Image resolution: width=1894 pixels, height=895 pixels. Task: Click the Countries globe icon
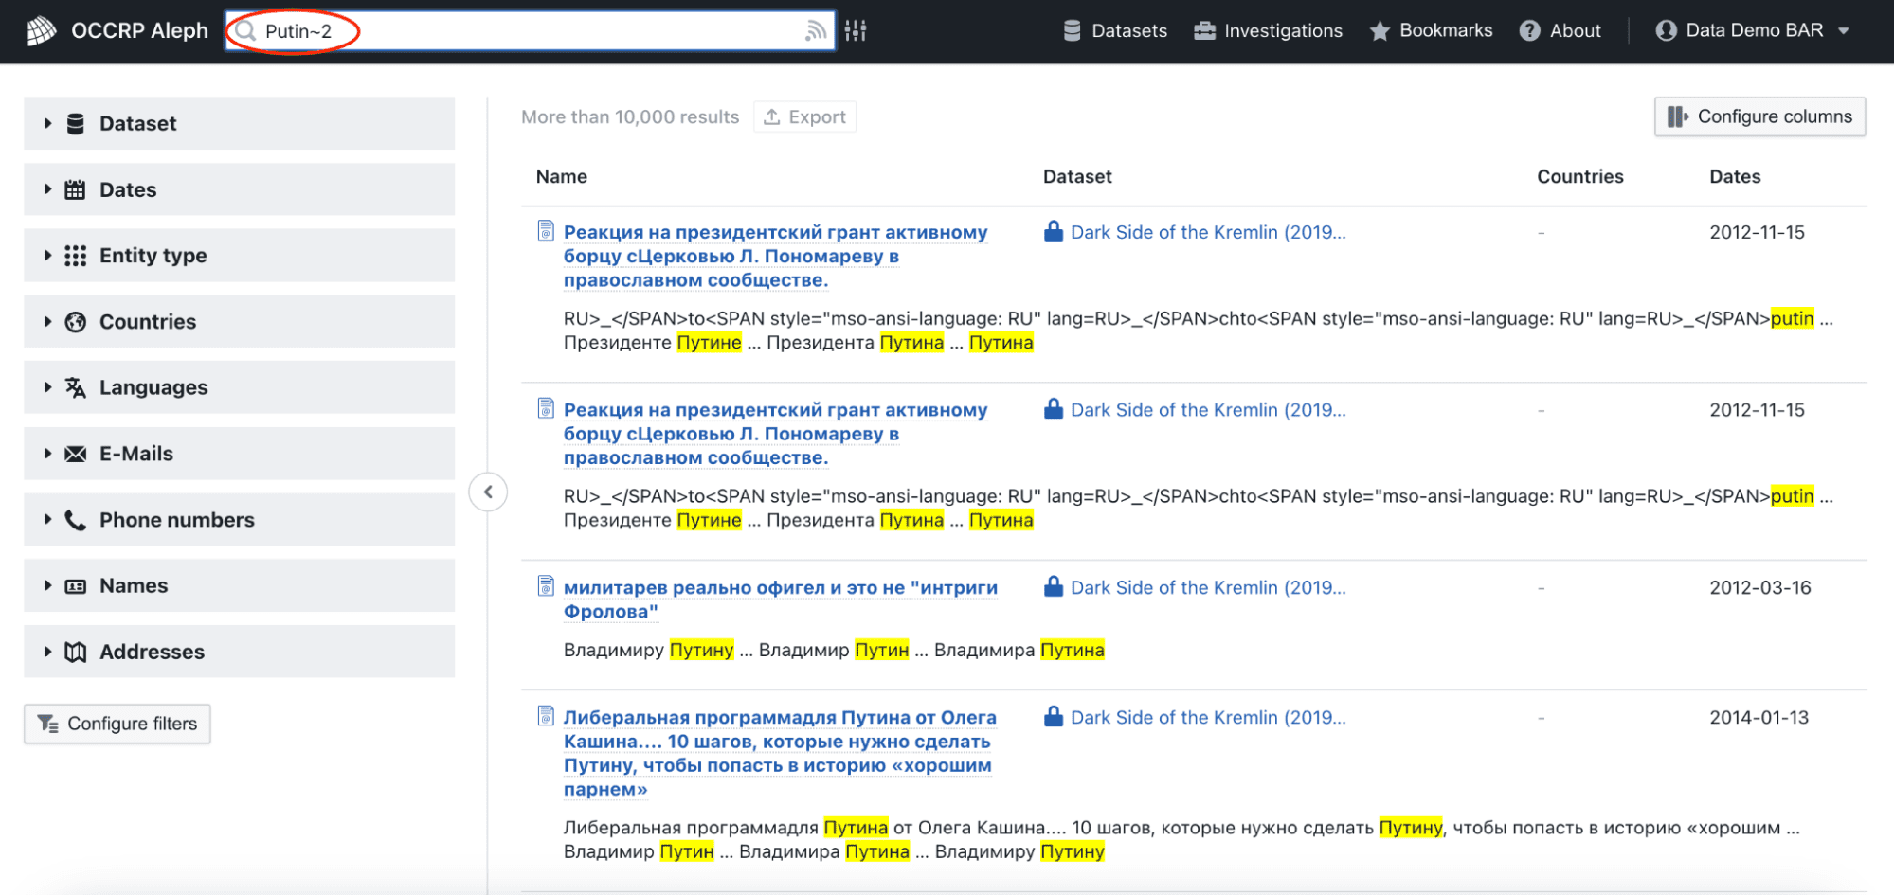click(x=76, y=322)
